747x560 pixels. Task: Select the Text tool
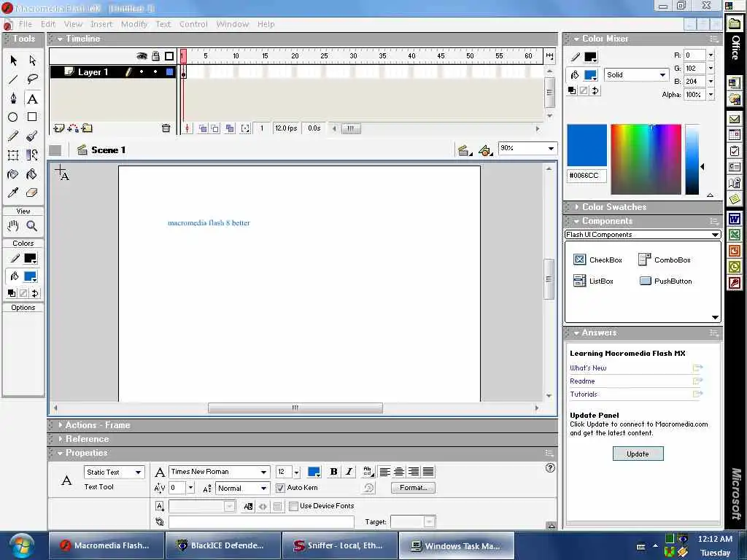click(x=32, y=98)
